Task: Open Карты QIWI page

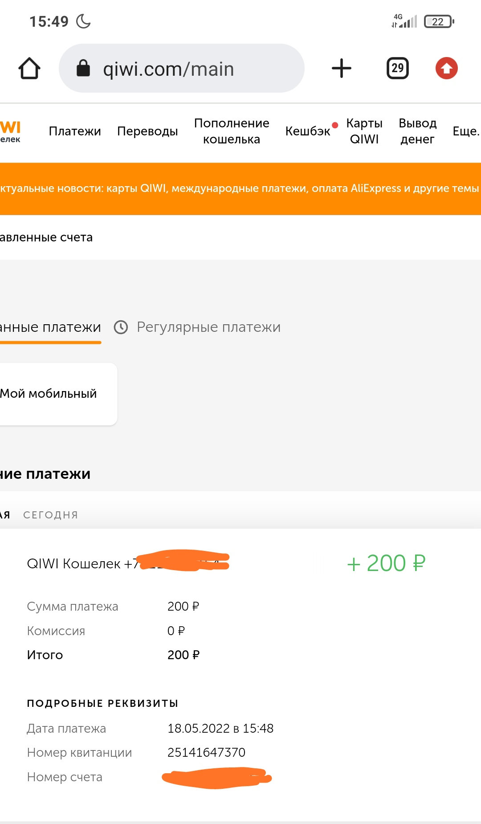Action: (x=364, y=131)
